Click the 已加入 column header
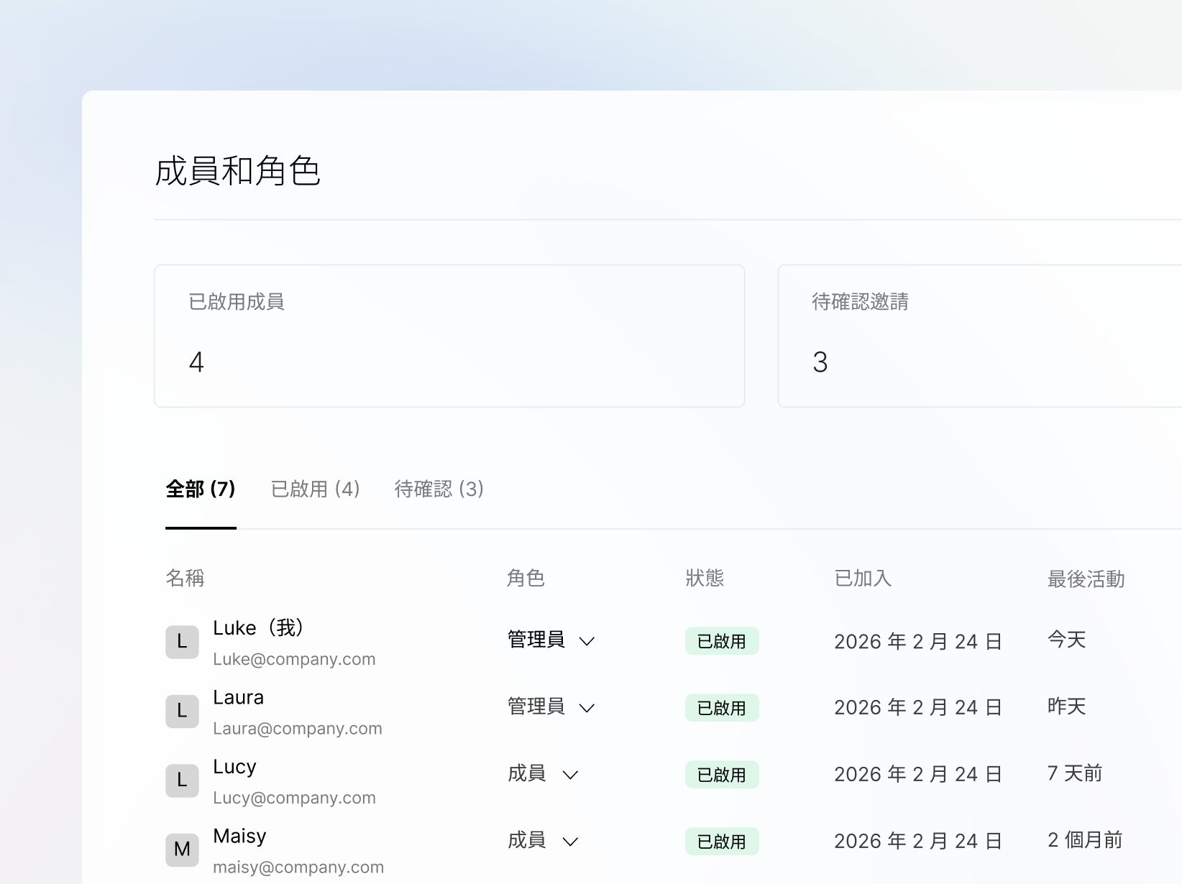The height and width of the screenshot is (884, 1182). coord(863,578)
